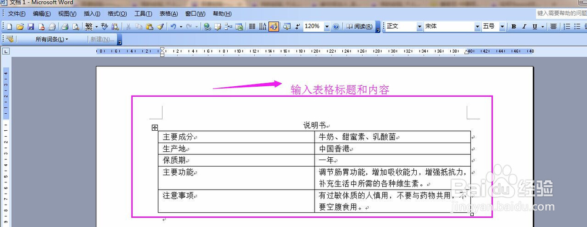Open the font size dropdown 五号
587x227 pixels.
(502, 26)
